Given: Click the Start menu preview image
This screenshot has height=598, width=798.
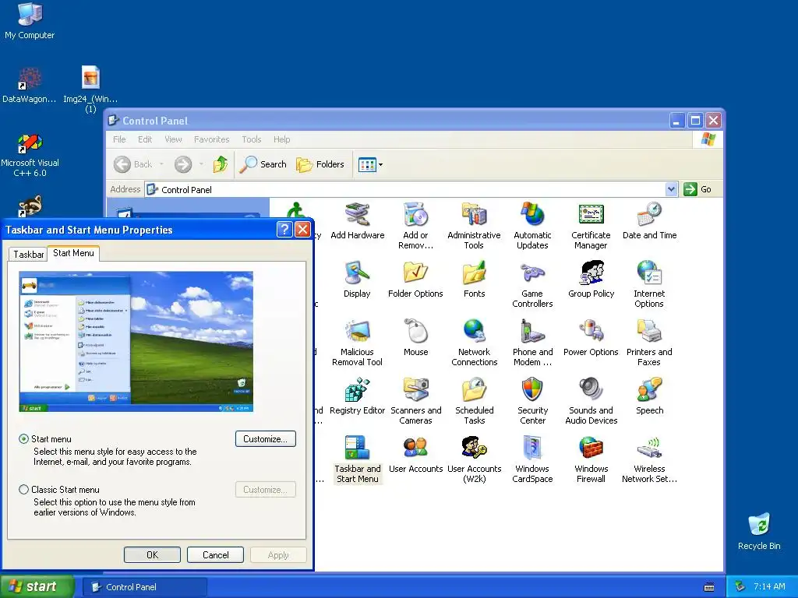Looking at the screenshot, I should [x=136, y=341].
